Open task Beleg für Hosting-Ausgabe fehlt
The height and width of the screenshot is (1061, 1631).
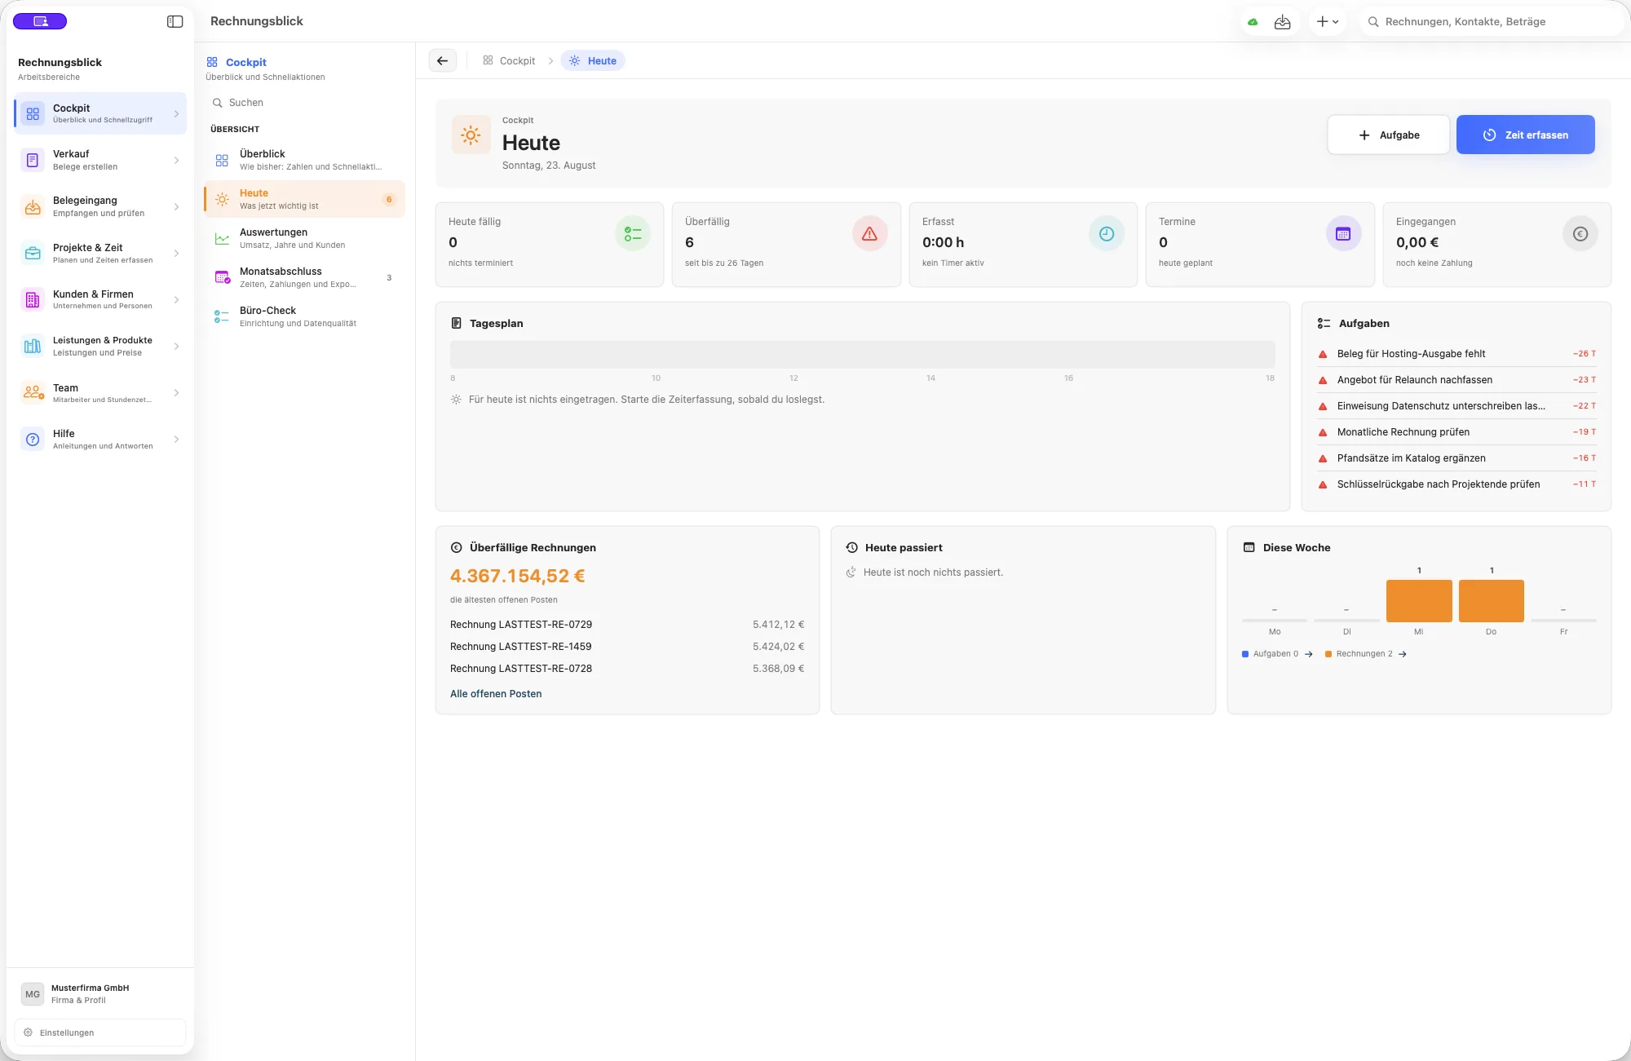pos(1456,354)
